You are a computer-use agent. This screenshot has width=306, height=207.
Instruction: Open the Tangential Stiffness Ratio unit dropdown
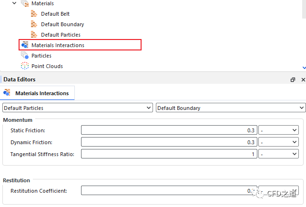(x=294, y=154)
